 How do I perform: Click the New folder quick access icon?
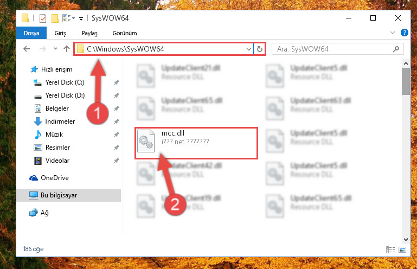pyautogui.click(x=55, y=18)
